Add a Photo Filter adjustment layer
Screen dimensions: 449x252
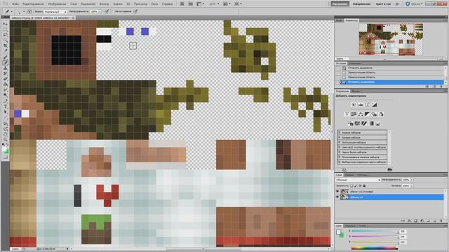374,114
